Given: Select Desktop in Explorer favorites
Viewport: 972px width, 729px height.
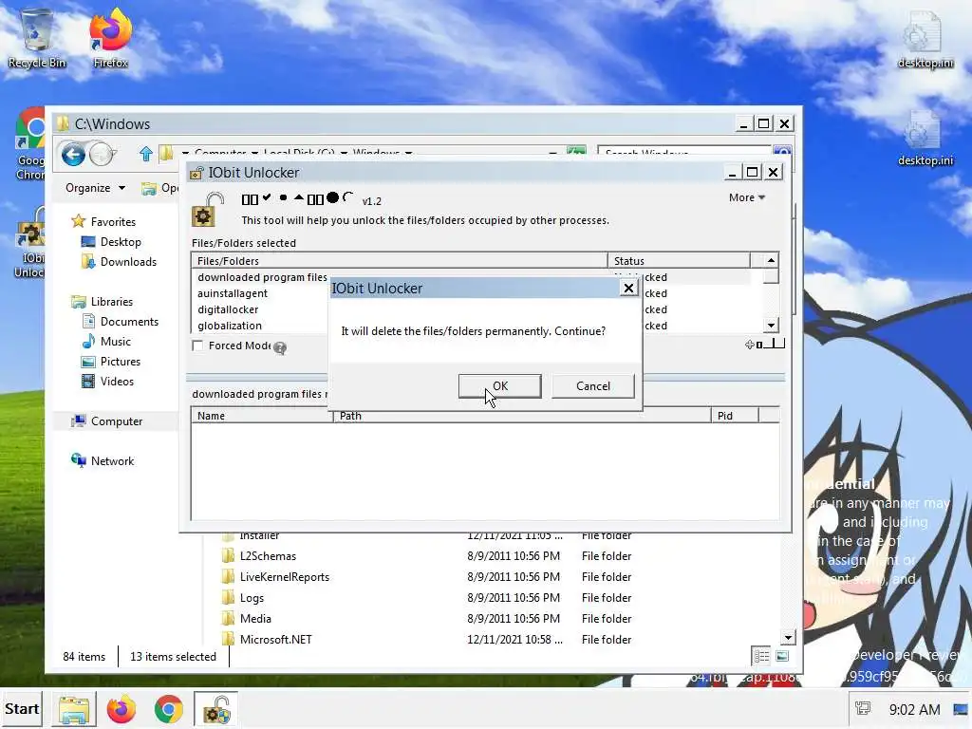Looking at the screenshot, I should (121, 242).
